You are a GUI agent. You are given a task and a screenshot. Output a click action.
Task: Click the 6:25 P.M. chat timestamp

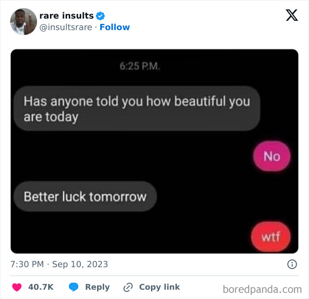pos(140,67)
